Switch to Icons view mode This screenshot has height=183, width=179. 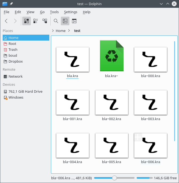pos(27,21)
